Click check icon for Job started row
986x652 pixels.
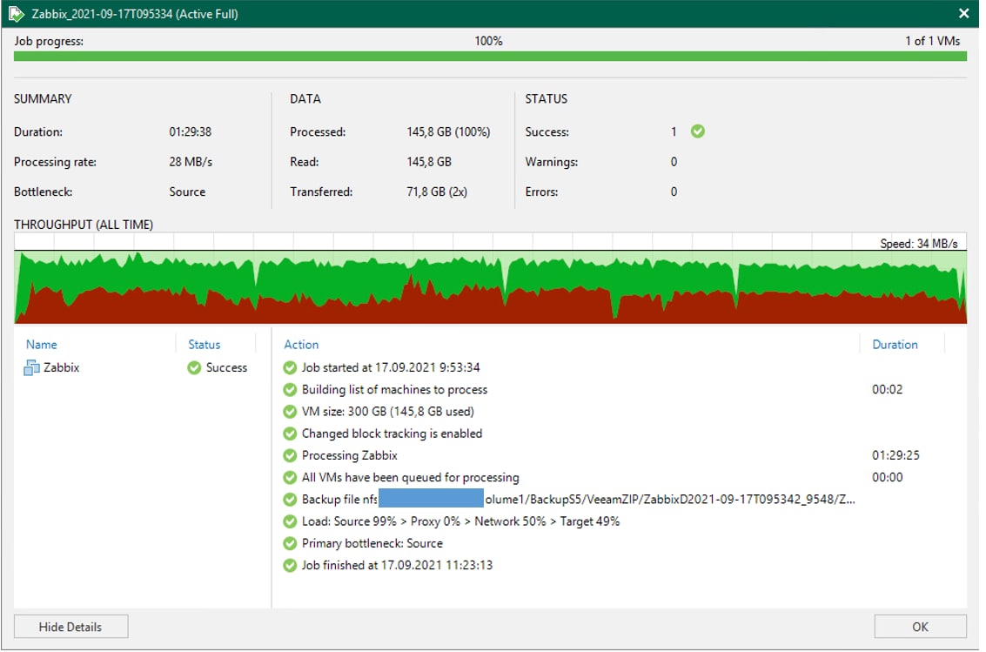click(x=292, y=370)
